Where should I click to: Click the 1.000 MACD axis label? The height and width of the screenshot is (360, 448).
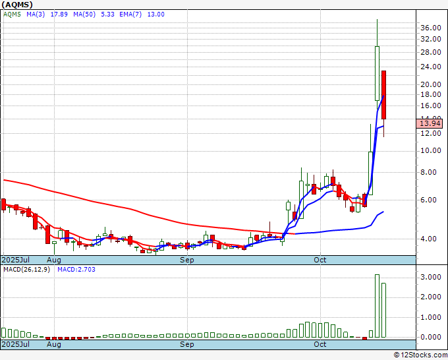click(431, 317)
